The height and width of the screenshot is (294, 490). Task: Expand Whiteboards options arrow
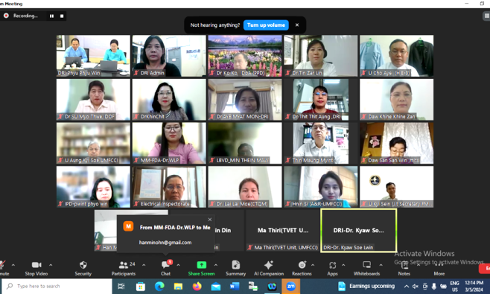pyautogui.click(x=381, y=265)
